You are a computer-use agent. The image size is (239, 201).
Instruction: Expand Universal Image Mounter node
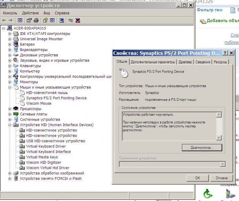(x=10, y=39)
